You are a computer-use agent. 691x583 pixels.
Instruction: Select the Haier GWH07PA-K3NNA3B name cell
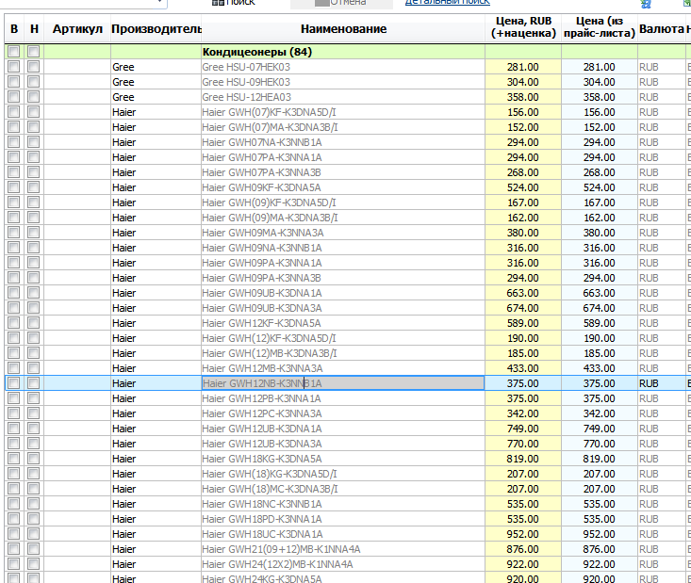point(343,172)
